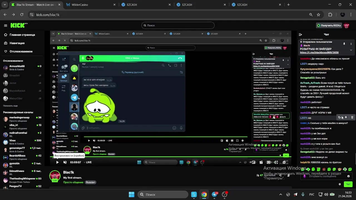Open BlondeRabbit channel in sidebar
The image size is (356, 200).
22,91
